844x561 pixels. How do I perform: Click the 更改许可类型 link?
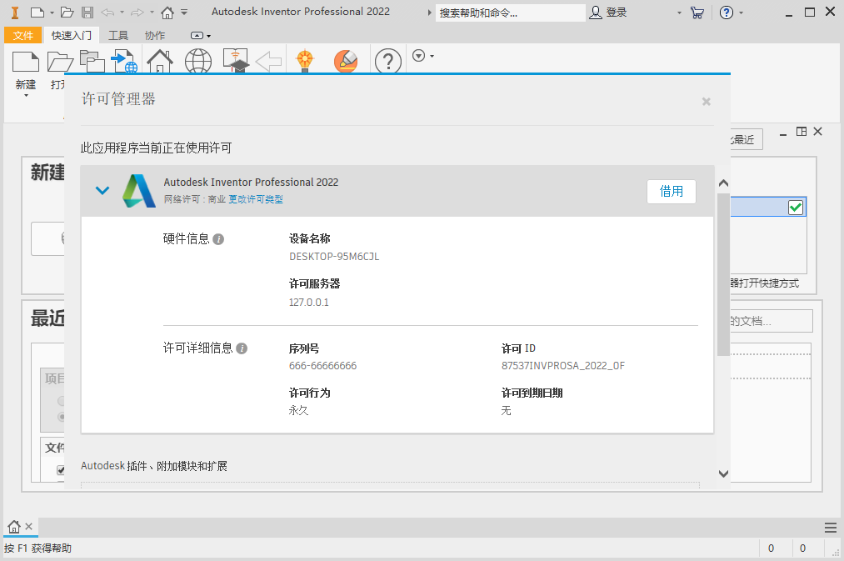(x=256, y=200)
